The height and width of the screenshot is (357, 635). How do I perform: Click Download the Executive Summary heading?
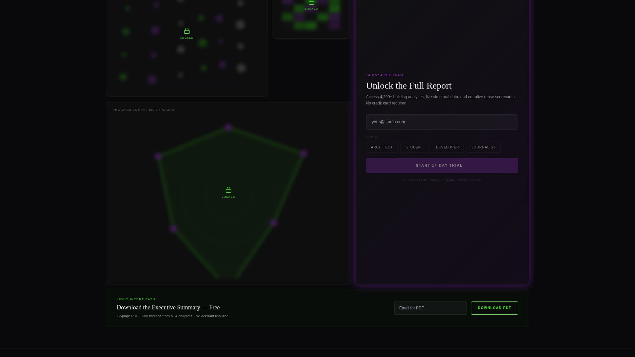[168, 307]
